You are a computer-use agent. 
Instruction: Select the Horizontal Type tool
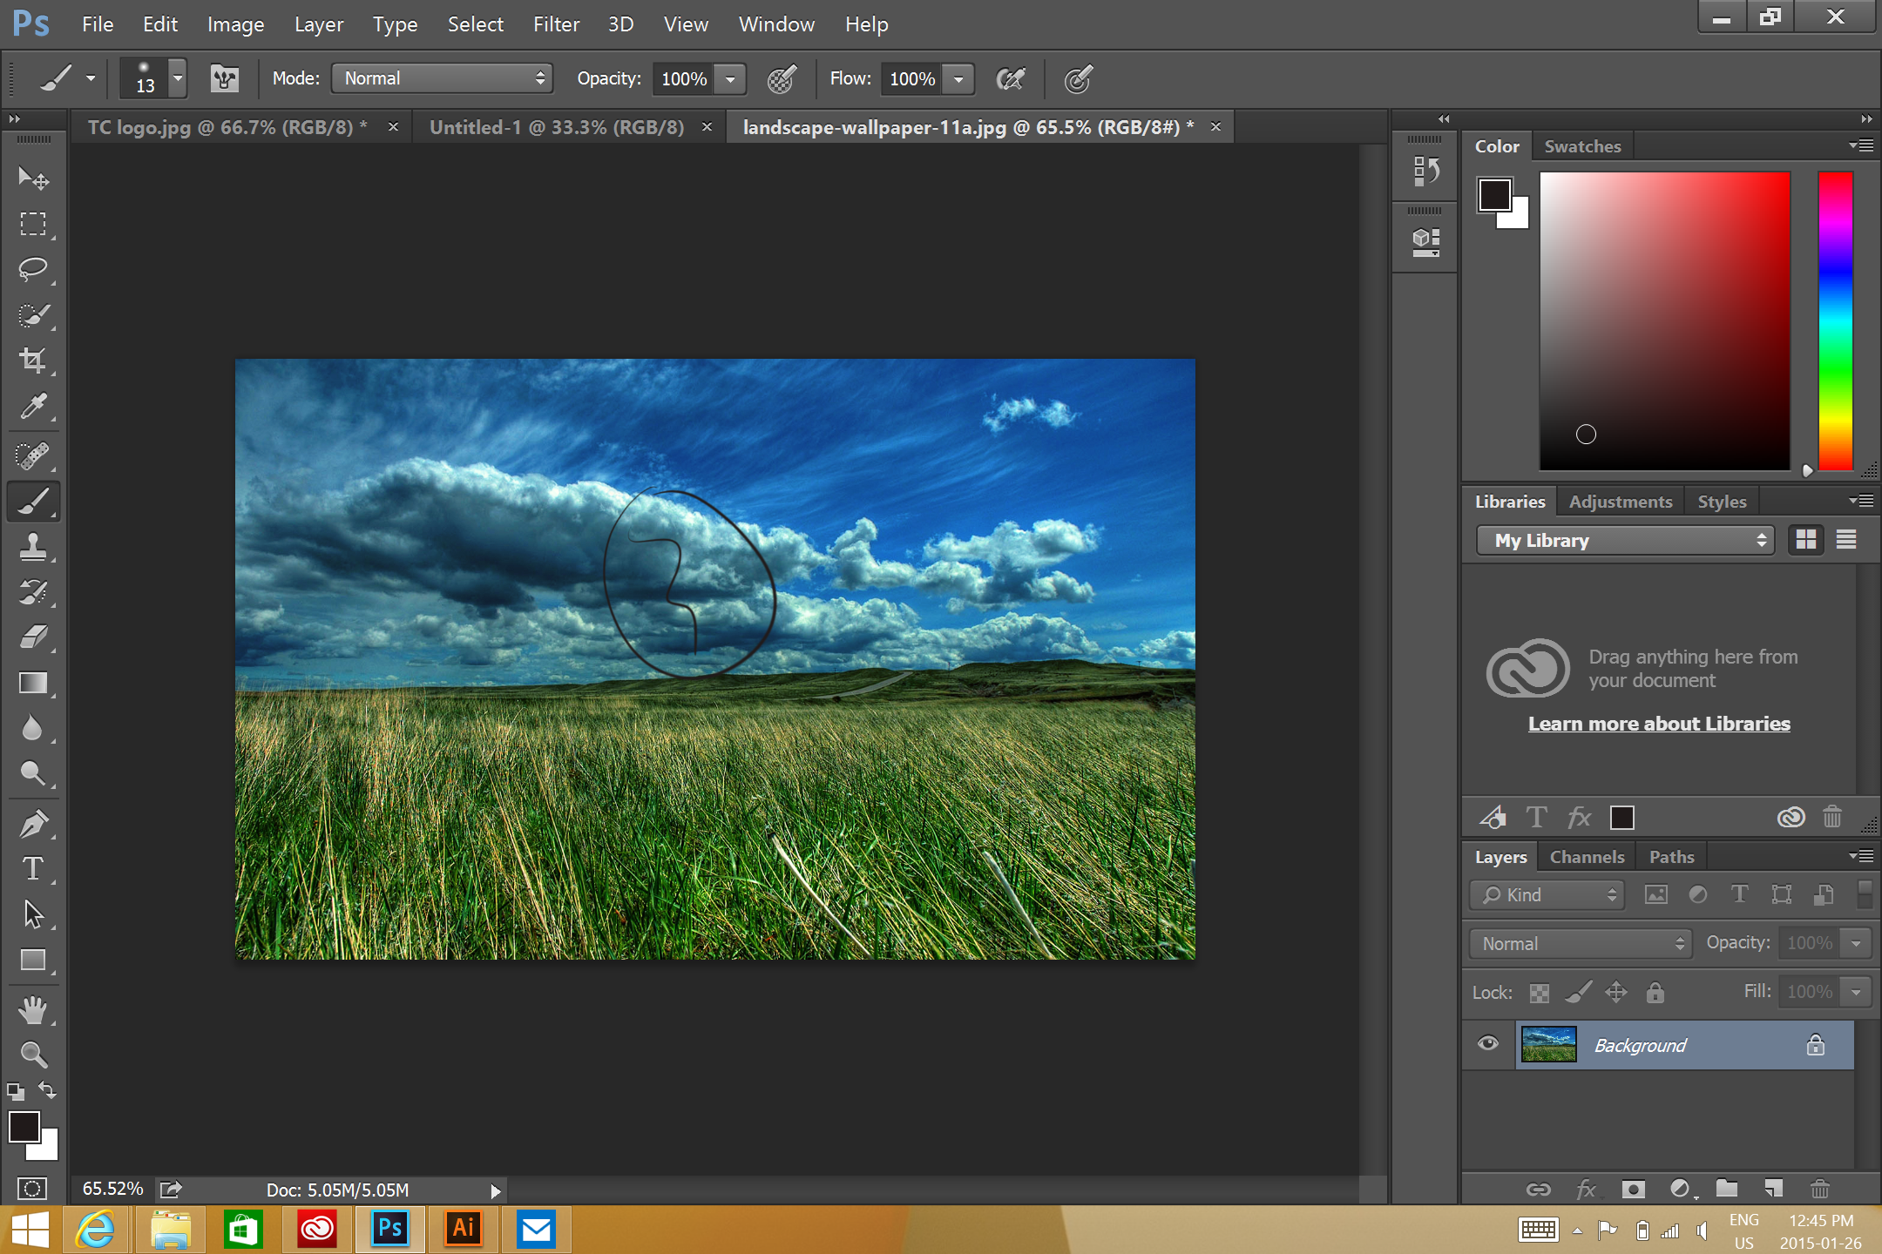(33, 868)
